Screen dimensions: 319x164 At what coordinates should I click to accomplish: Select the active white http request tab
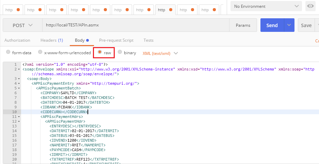point(165,10)
